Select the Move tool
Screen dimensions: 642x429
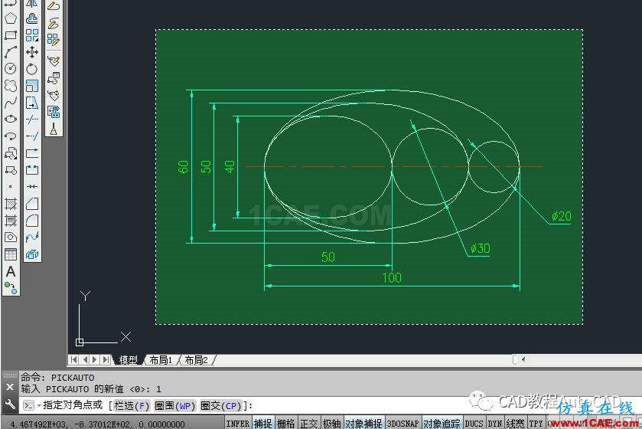pos(32,52)
